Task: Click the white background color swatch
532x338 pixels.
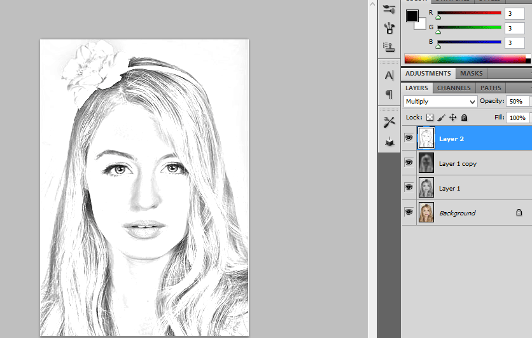Action: pos(421,25)
